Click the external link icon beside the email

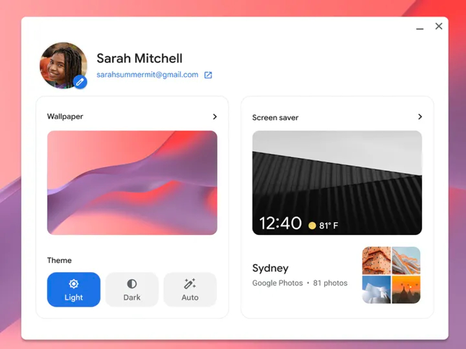tap(208, 74)
